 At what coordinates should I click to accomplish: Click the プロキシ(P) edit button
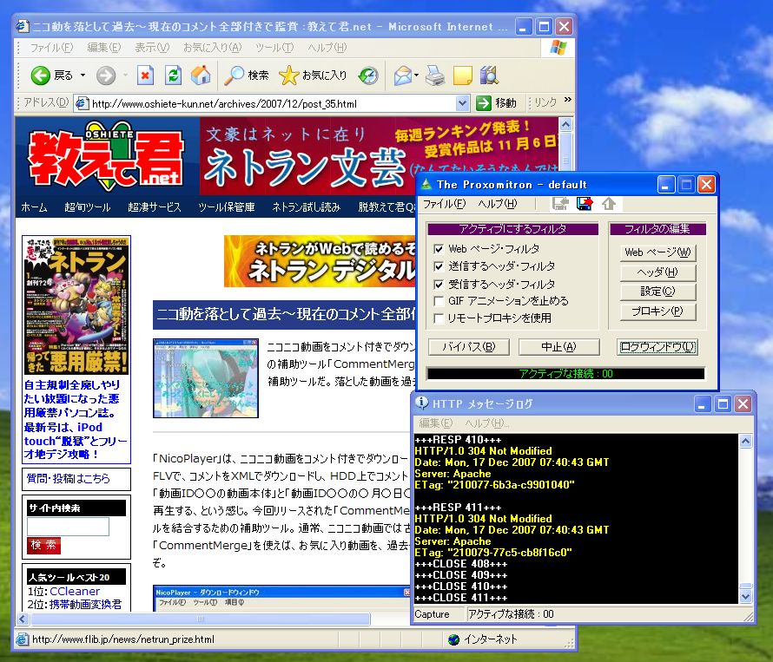tap(657, 311)
